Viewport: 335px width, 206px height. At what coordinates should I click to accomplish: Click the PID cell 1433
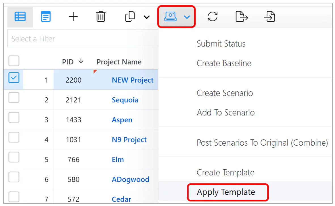point(73,120)
